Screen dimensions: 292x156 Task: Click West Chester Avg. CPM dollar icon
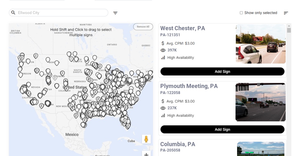(x=163, y=43)
